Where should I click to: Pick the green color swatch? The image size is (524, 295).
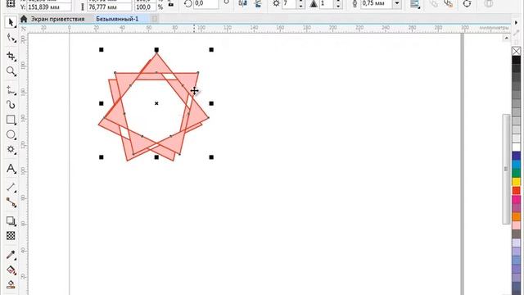pyautogui.click(x=517, y=173)
